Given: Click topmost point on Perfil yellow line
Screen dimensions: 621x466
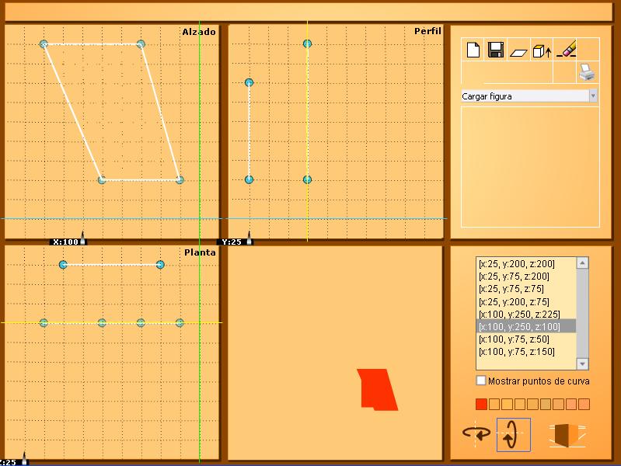Looking at the screenshot, I should coord(307,43).
